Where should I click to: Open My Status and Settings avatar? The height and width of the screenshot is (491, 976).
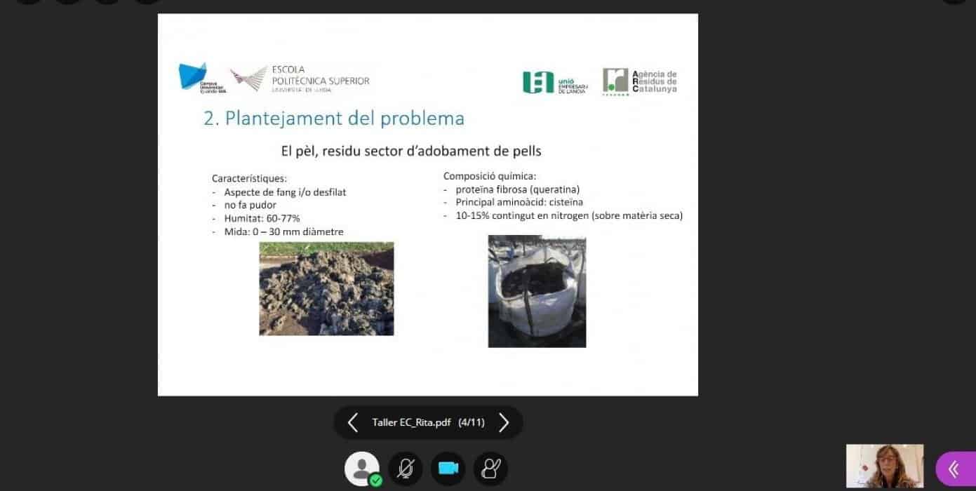point(362,469)
